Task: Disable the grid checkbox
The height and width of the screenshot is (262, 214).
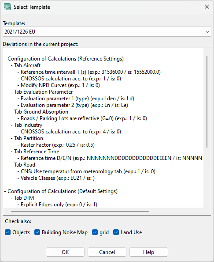Action: (95, 232)
